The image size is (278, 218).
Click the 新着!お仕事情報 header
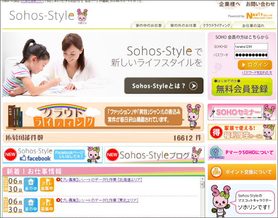[x=104, y=171]
